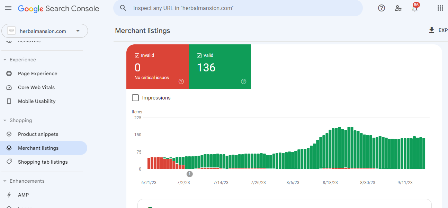Collapse the Enhancements section
Image resolution: width=448 pixels, height=208 pixels.
point(5,181)
